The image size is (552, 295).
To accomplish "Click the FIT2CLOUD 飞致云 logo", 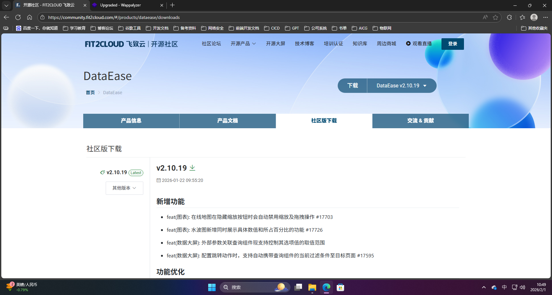I will click(x=131, y=44).
